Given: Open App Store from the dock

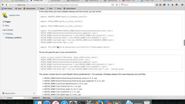Looking at the screenshot, I should [64, 102].
